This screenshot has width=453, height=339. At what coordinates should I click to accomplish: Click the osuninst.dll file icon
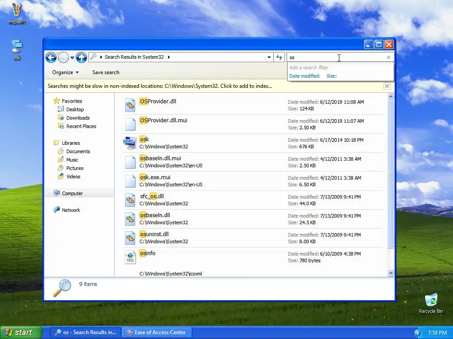tap(130, 238)
